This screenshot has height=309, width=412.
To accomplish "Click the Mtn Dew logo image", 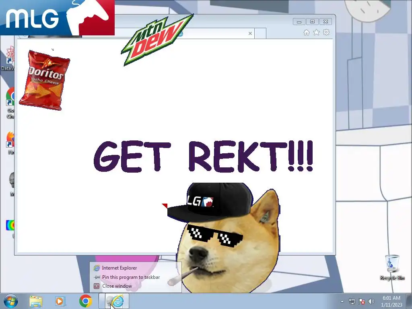I will 157,39.
